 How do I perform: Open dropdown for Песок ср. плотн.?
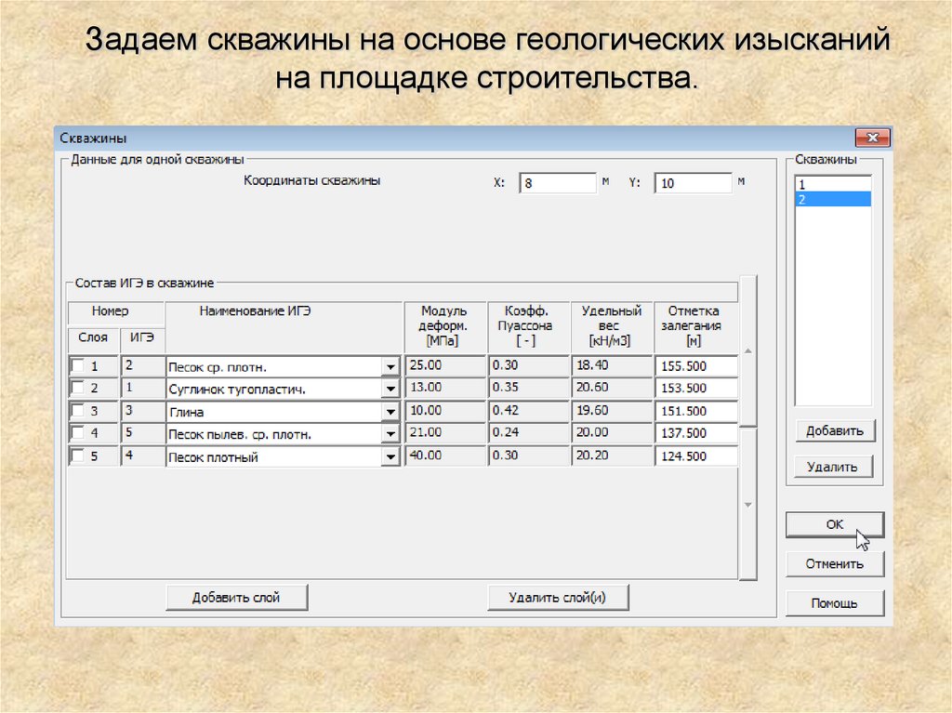point(389,366)
